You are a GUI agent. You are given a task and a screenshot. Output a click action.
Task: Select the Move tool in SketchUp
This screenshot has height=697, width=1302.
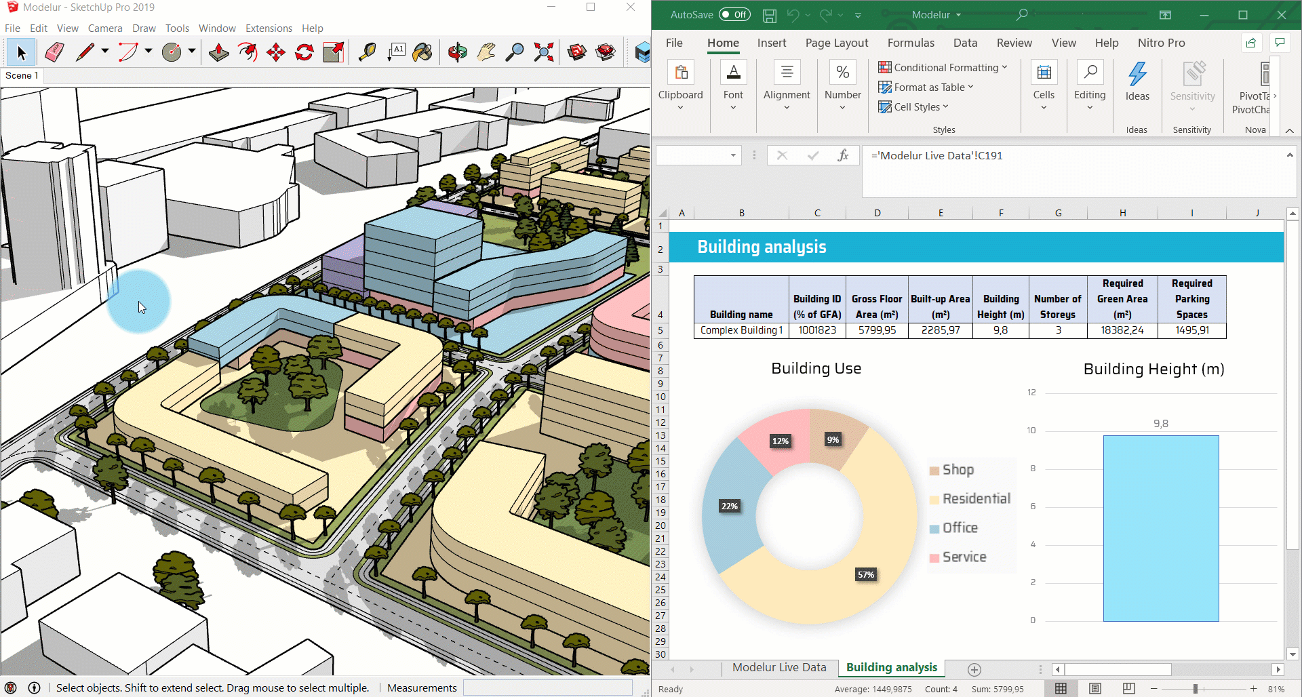coord(275,52)
